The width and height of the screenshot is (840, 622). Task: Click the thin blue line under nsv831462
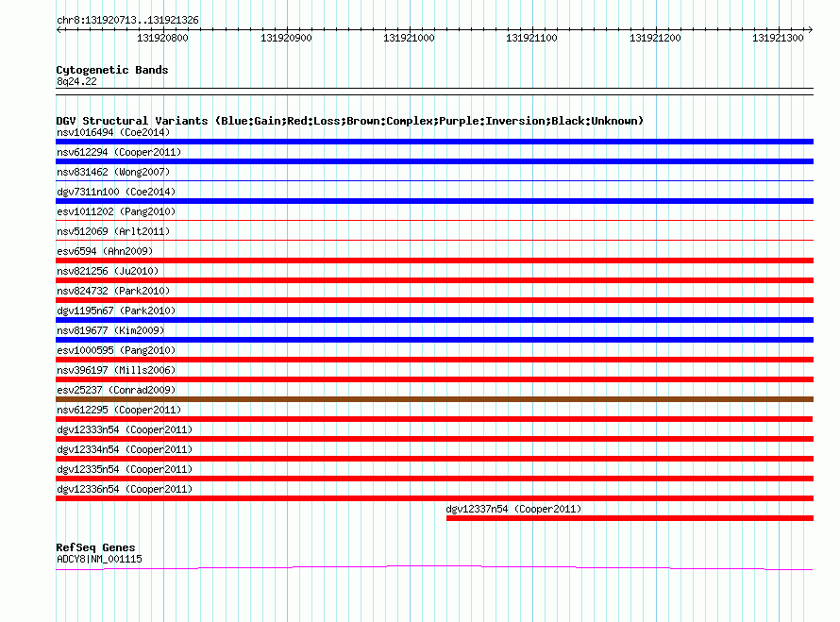pyautogui.click(x=434, y=181)
